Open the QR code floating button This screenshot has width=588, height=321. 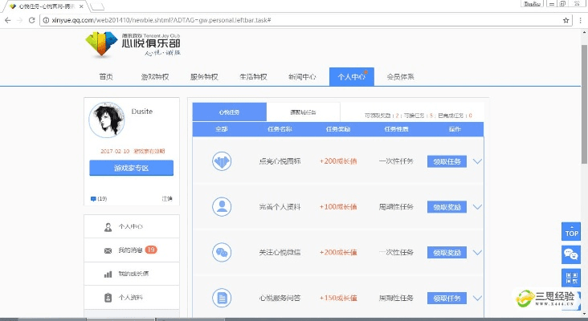coord(571,278)
